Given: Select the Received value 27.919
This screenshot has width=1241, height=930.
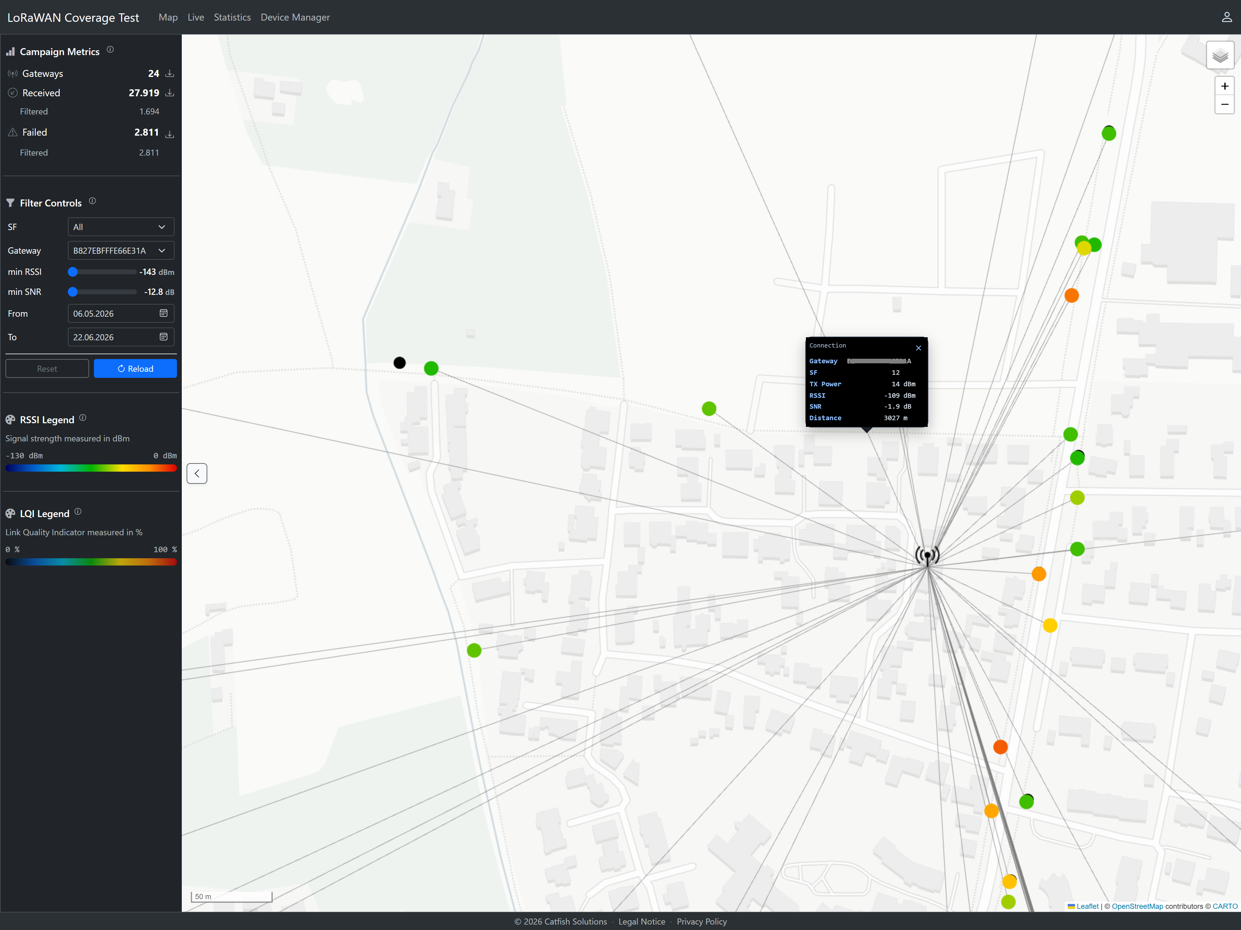Looking at the screenshot, I should click(x=144, y=93).
